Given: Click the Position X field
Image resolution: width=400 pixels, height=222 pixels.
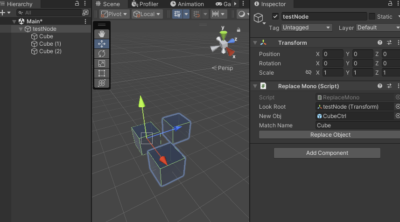Looking at the screenshot, I should click(333, 54).
